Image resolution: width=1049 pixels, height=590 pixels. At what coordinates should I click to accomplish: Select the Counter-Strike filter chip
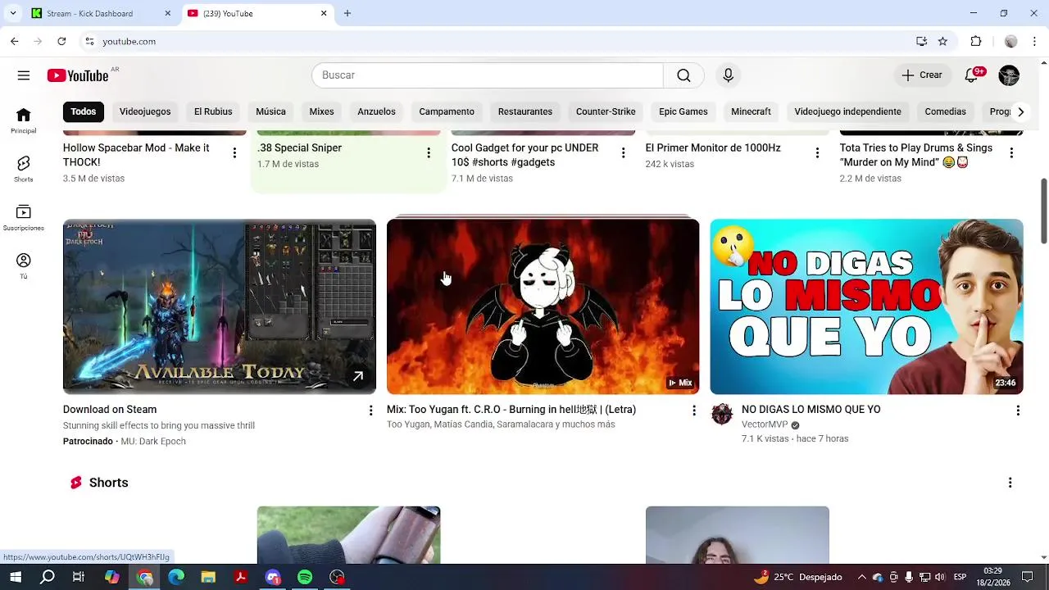[606, 111]
